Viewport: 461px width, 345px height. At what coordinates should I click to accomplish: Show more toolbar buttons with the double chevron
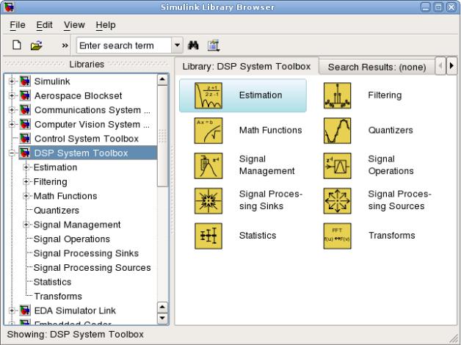coord(65,46)
